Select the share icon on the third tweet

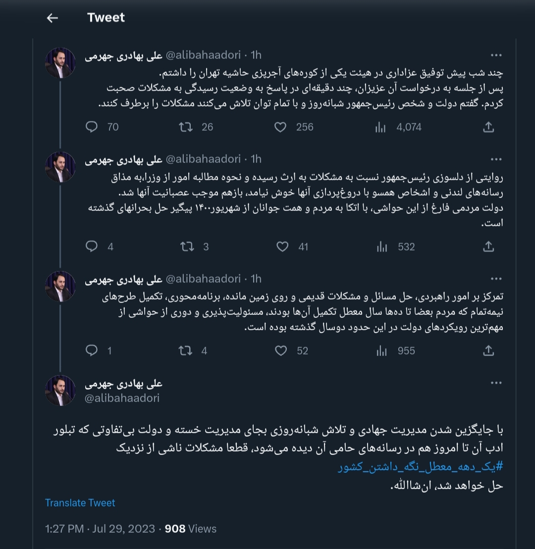488,350
